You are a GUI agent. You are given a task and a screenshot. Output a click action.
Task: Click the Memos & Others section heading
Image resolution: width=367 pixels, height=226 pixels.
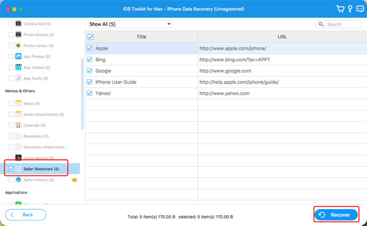(20, 91)
